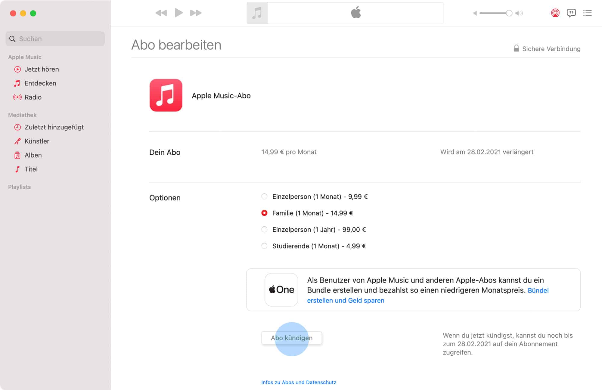602x390 pixels.
Task: Click the green fullscreen window button
Action: pyautogui.click(x=33, y=13)
